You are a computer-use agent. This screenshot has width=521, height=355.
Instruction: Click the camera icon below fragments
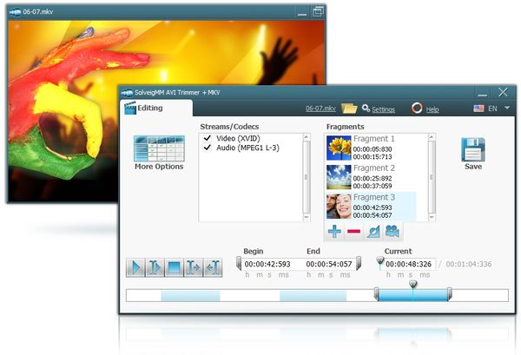point(392,231)
